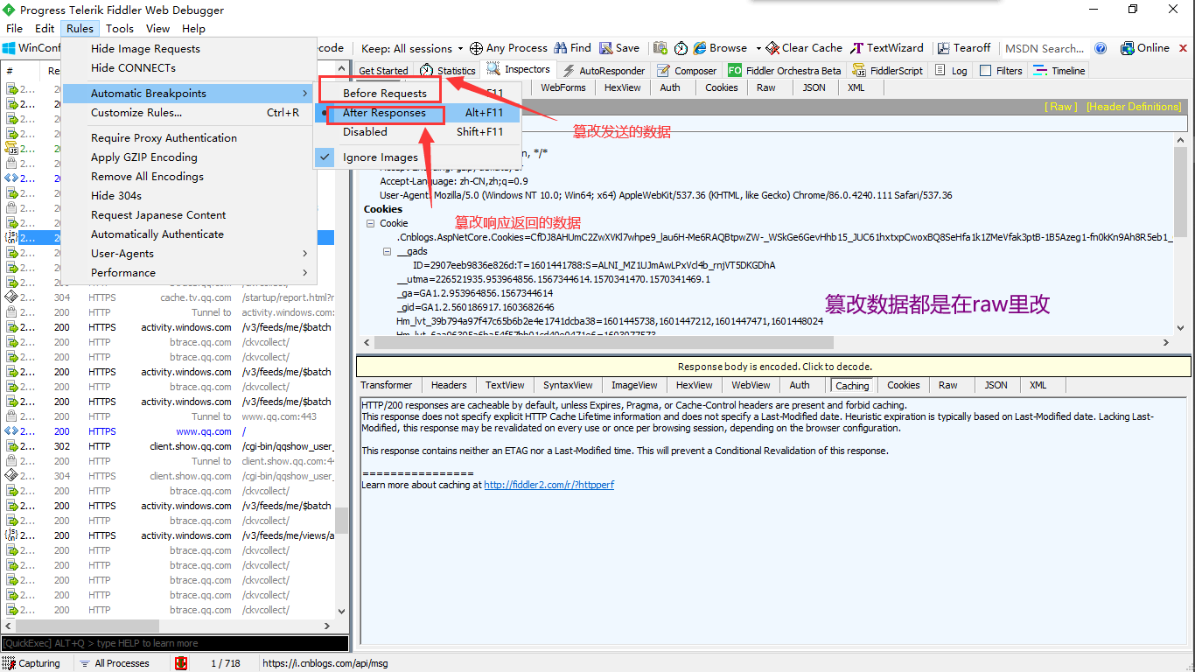
Task: Expand Automatic Breakpoints submenu
Action: click(x=187, y=94)
